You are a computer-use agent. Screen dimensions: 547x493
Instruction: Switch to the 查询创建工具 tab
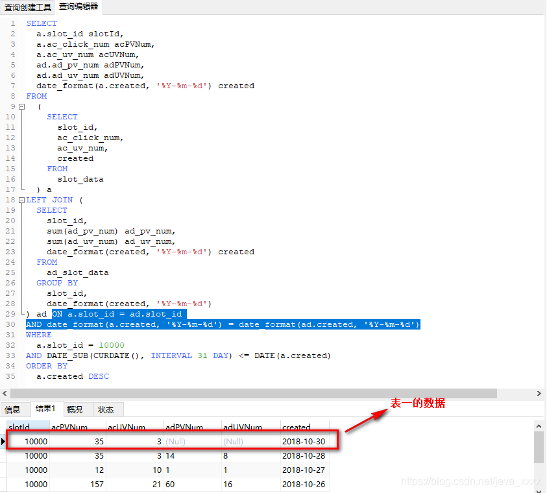pyautogui.click(x=27, y=7)
